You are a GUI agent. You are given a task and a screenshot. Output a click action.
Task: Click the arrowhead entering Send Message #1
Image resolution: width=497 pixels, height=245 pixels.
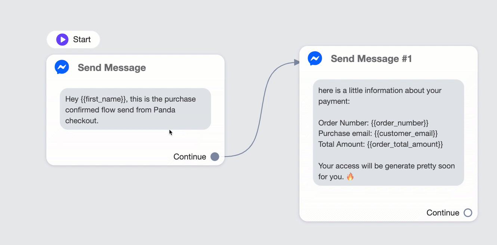click(297, 62)
